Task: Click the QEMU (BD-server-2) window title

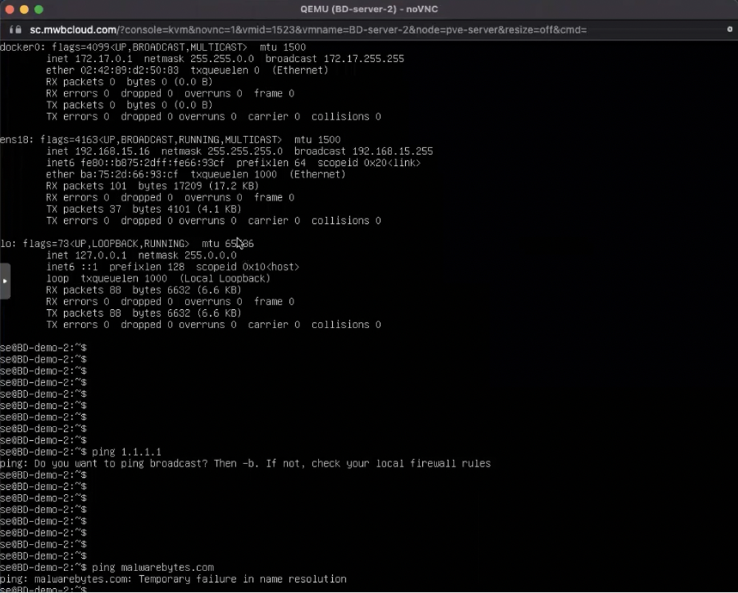Action: (x=369, y=10)
